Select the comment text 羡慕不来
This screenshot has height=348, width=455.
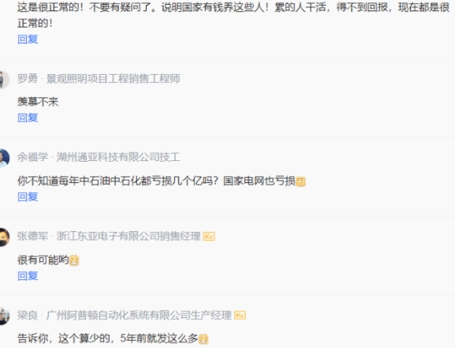click(38, 102)
